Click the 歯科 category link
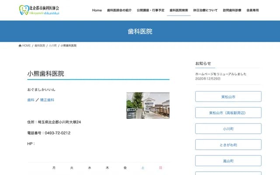Viewport: 280px width, 175px height. tap(31, 100)
